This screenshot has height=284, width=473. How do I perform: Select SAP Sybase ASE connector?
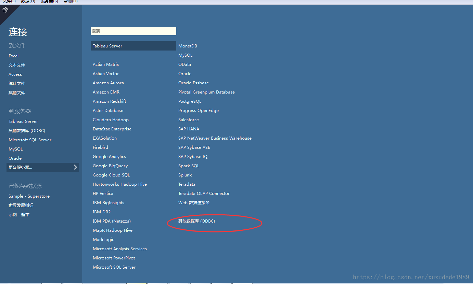[194, 147]
